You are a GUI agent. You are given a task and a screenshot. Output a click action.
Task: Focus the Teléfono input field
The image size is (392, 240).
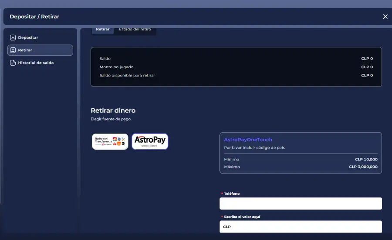pos(301,203)
